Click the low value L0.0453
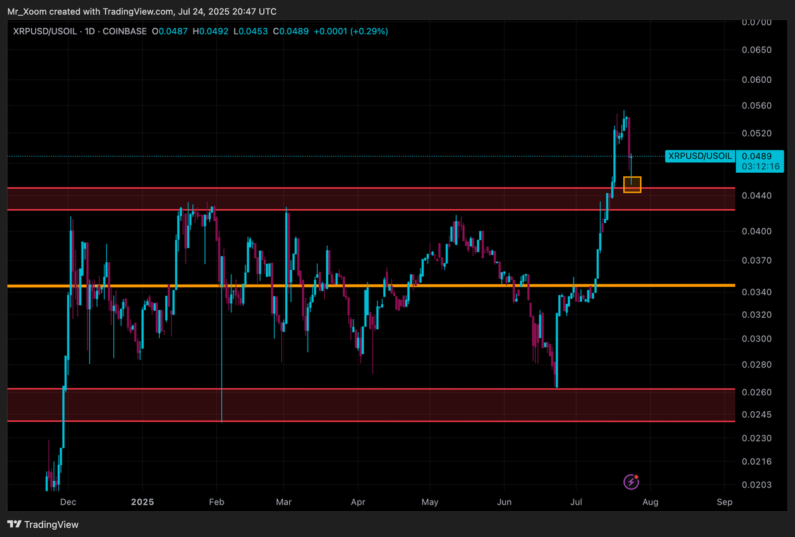795x537 pixels. click(x=251, y=31)
